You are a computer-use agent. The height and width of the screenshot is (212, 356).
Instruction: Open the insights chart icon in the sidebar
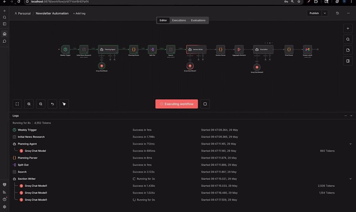click(x=5, y=192)
